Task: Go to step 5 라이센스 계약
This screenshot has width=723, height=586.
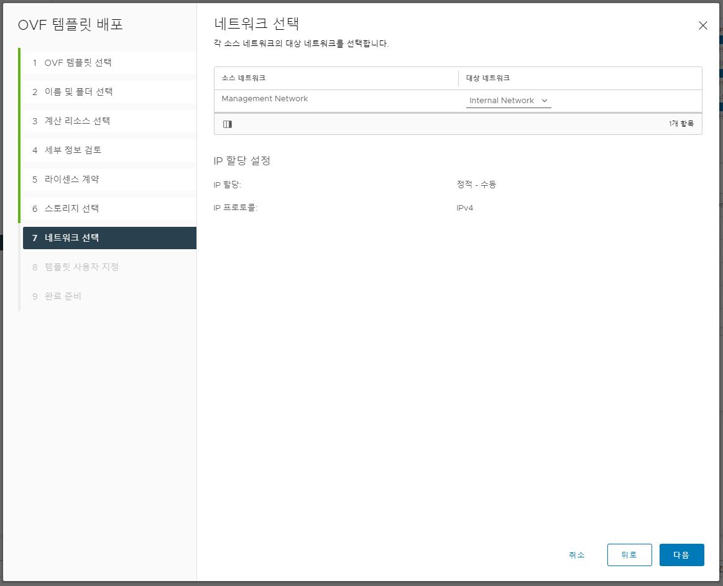Action: (110, 180)
